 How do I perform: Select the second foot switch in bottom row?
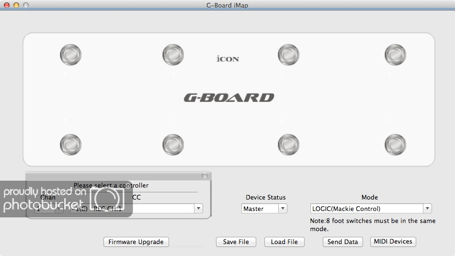(173, 145)
